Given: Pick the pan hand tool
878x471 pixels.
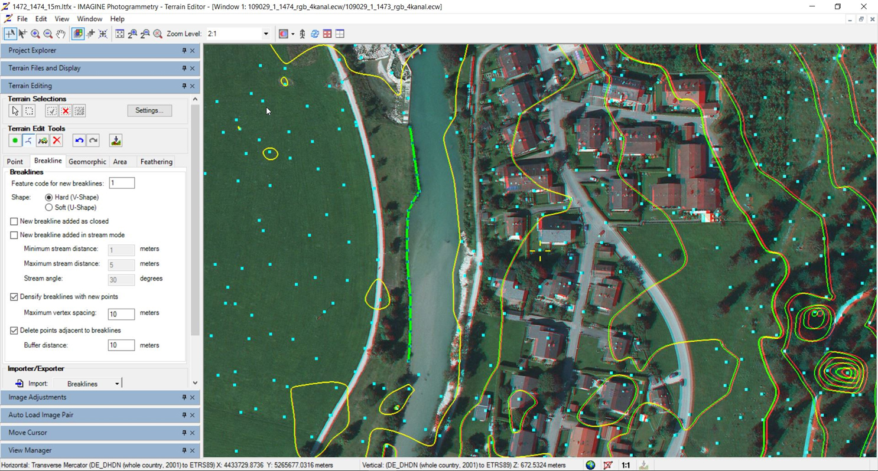Looking at the screenshot, I should point(60,34).
